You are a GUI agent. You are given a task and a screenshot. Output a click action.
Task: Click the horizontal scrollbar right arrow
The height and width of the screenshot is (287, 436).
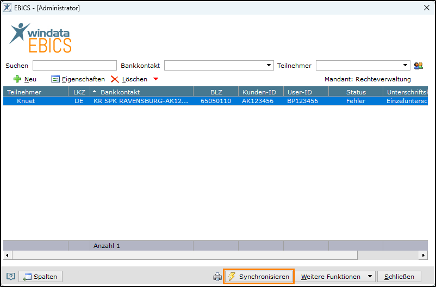(x=423, y=255)
